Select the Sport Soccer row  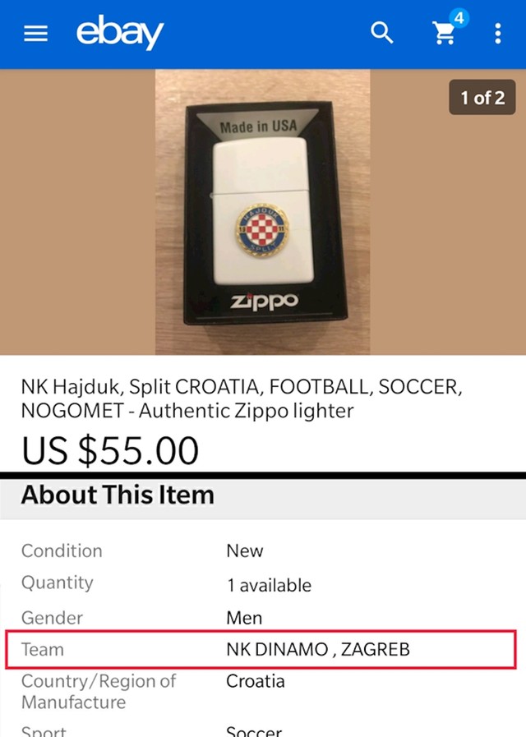tap(263, 731)
